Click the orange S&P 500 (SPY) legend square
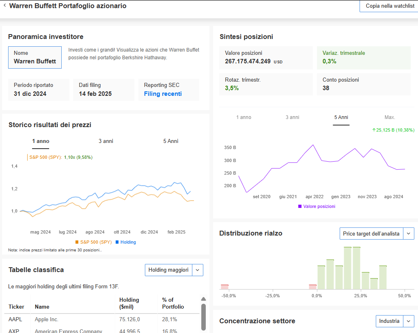Screen dimensions: 418x333 [x=77, y=242]
